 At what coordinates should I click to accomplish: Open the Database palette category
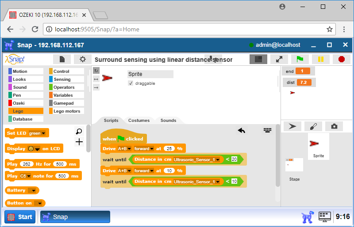click(26, 119)
